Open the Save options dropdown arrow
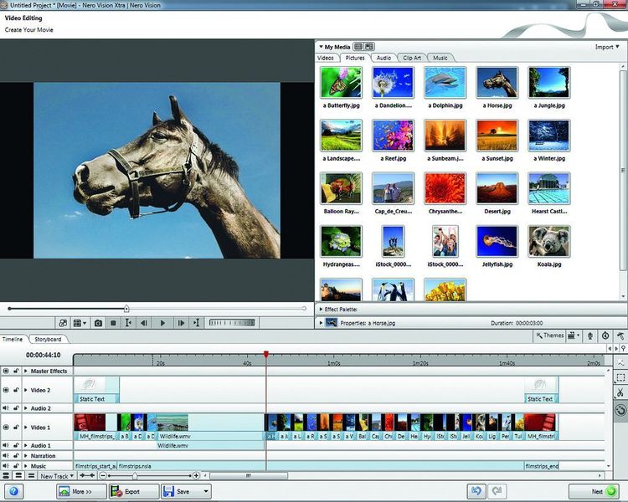The width and height of the screenshot is (628, 502). pos(206,491)
